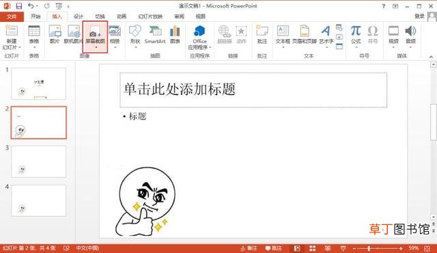Switch to the 审阅 review tab
The height and width of the screenshot is (253, 437).
coord(179,16)
